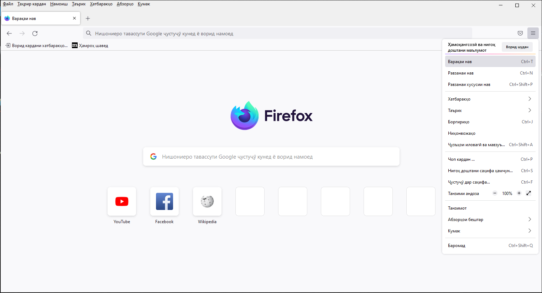
Task: Open Боргириҳо downloads
Action: [x=490, y=122]
